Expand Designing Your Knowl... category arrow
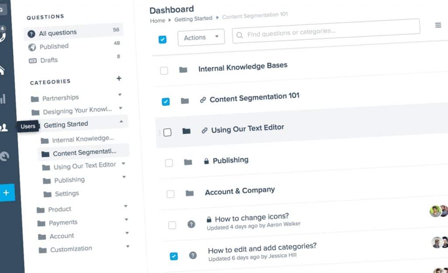 121,108
